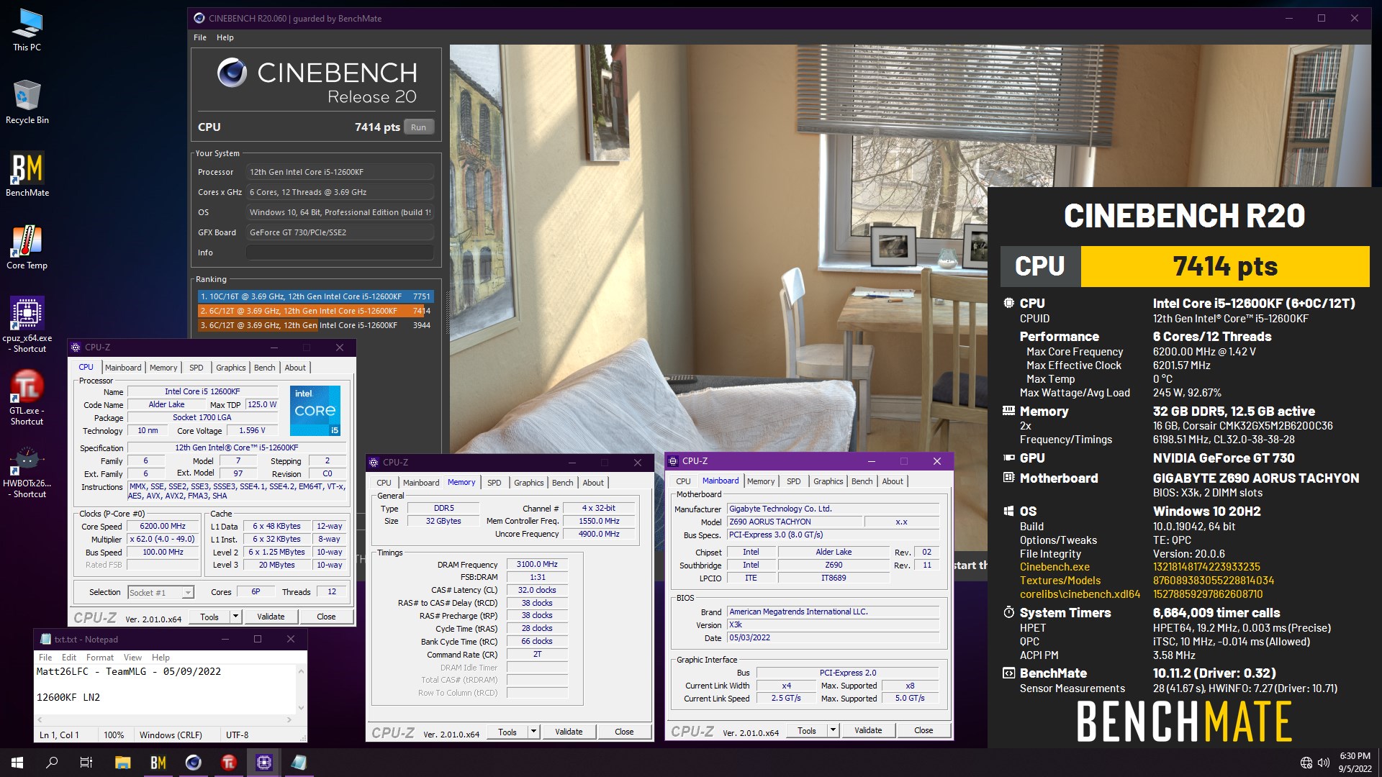Click OS Windows icon in BenchMate panel
This screenshot has height=777, width=1382.
point(1009,512)
